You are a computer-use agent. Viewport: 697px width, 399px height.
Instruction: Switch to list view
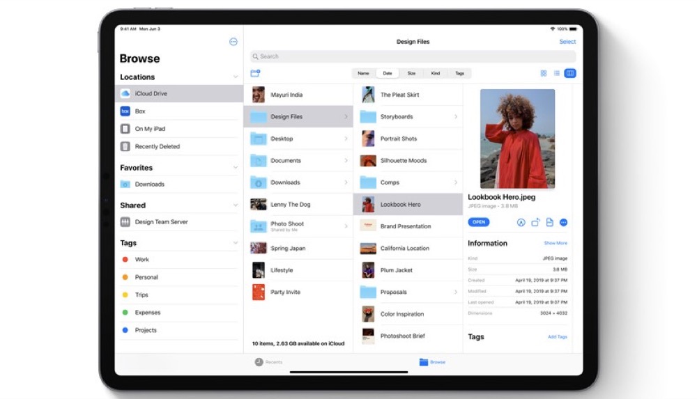(556, 73)
